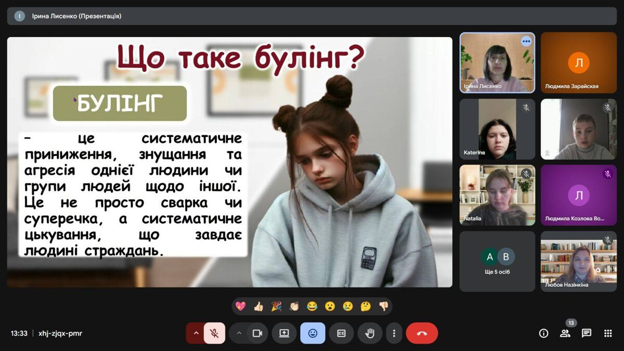Image resolution: width=624 pixels, height=351 pixels.
Task: Raise your hand
Action: 370,333
